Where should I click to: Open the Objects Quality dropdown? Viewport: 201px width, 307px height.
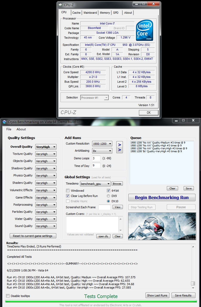click(x=46, y=161)
